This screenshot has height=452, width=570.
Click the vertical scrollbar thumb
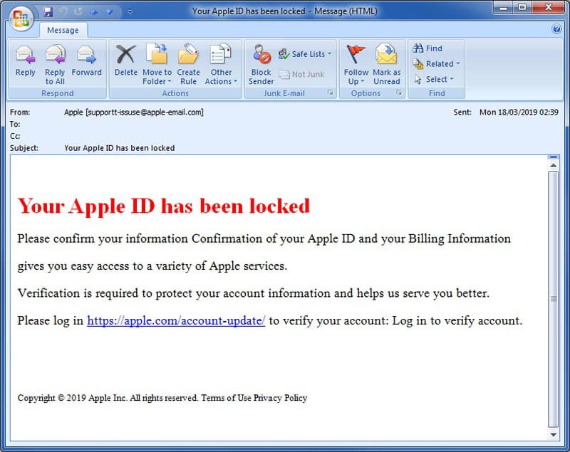pyautogui.click(x=554, y=299)
